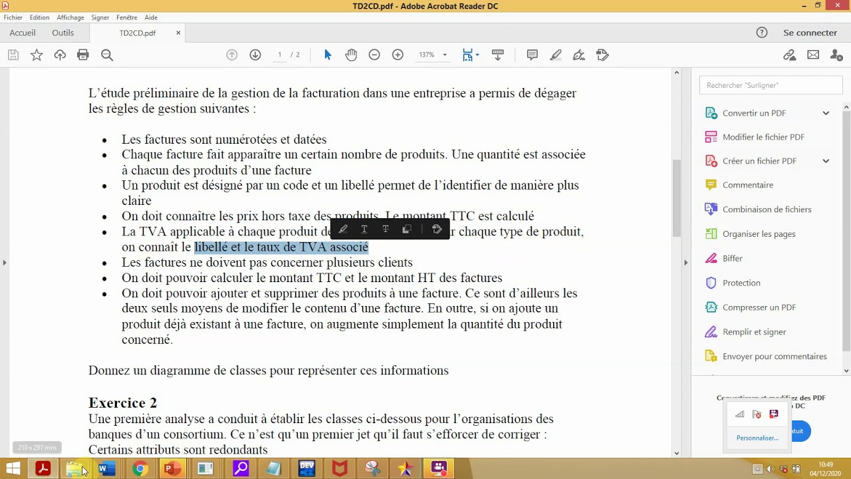Open Google Chrome from taskbar
Image resolution: width=851 pixels, height=479 pixels.
[x=140, y=469]
